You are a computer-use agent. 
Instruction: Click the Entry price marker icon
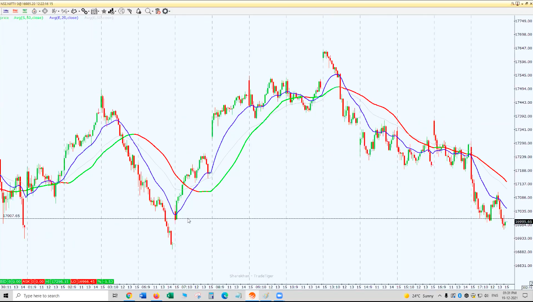(6, 11)
